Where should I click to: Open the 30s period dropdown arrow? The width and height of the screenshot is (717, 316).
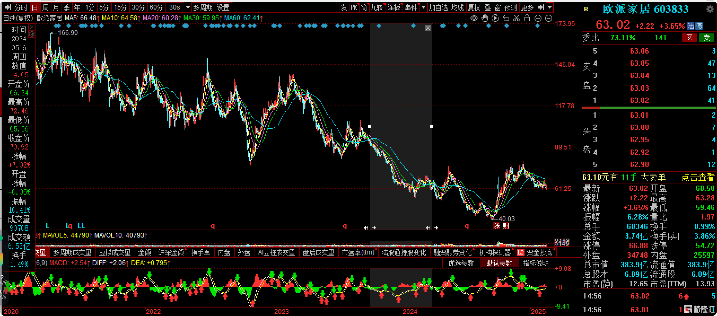pyautogui.click(x=188, y=7)
